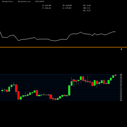This screenshot has height=127, width=127.
Task: Click the high value "H: 543.00"
Action: tap(67, 6)
